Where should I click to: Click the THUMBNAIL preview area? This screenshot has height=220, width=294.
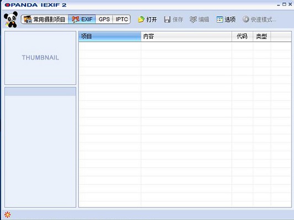(x=40, y=58)
